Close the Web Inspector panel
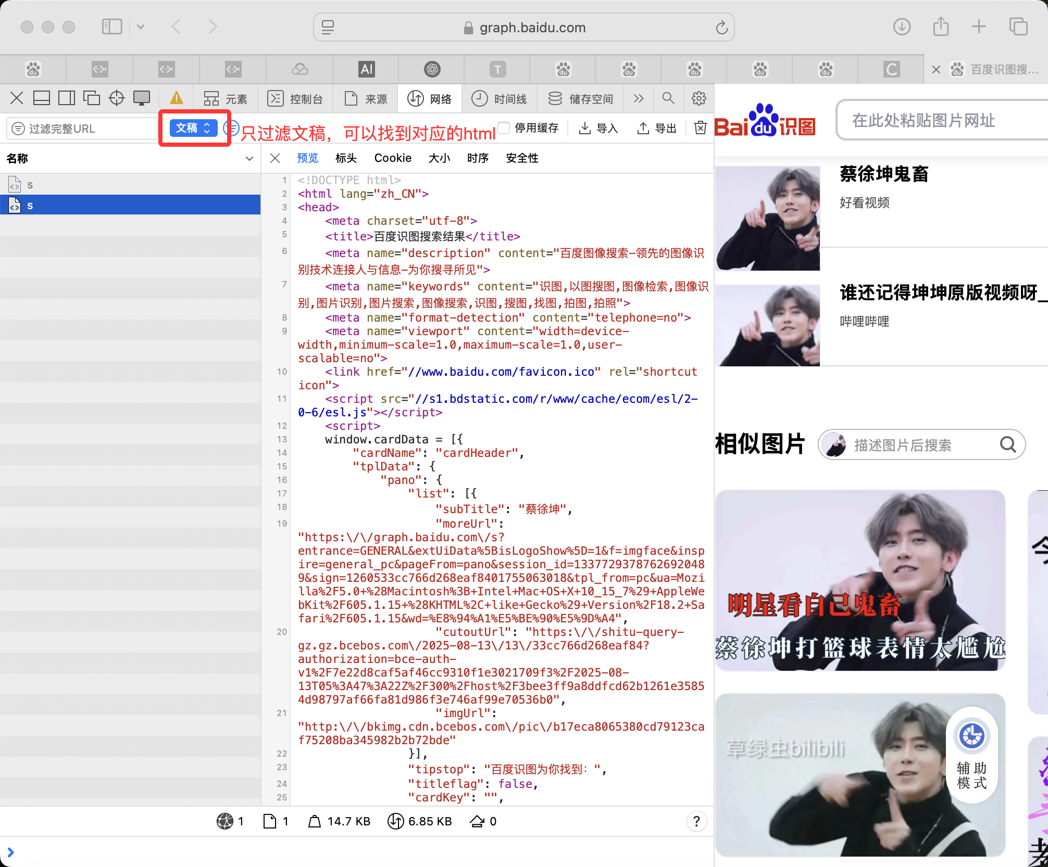Image resolution: width=1048 pixels, height=867 pixels. tap(17, 98)
